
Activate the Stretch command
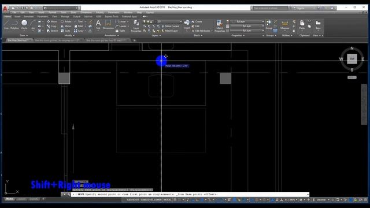tap(53, 31)
